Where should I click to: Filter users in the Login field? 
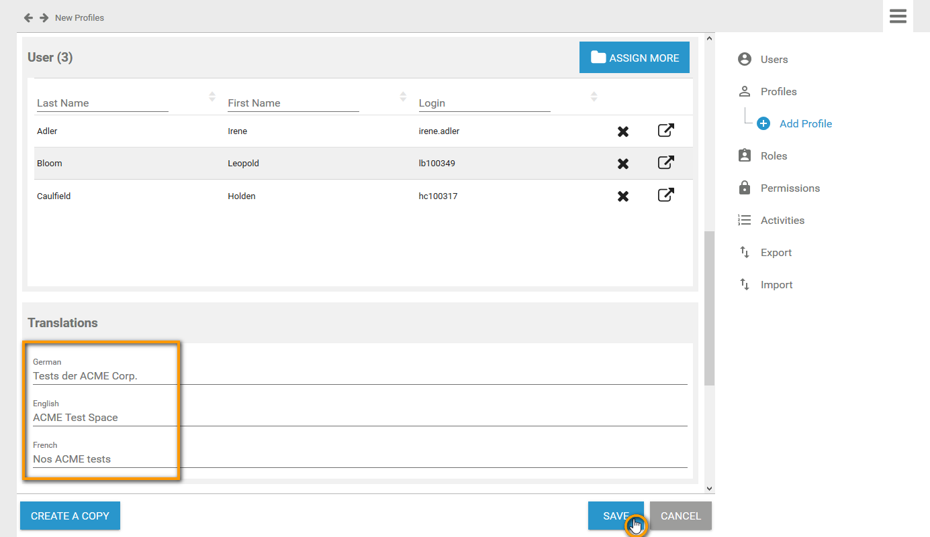(x=484, y=103)
